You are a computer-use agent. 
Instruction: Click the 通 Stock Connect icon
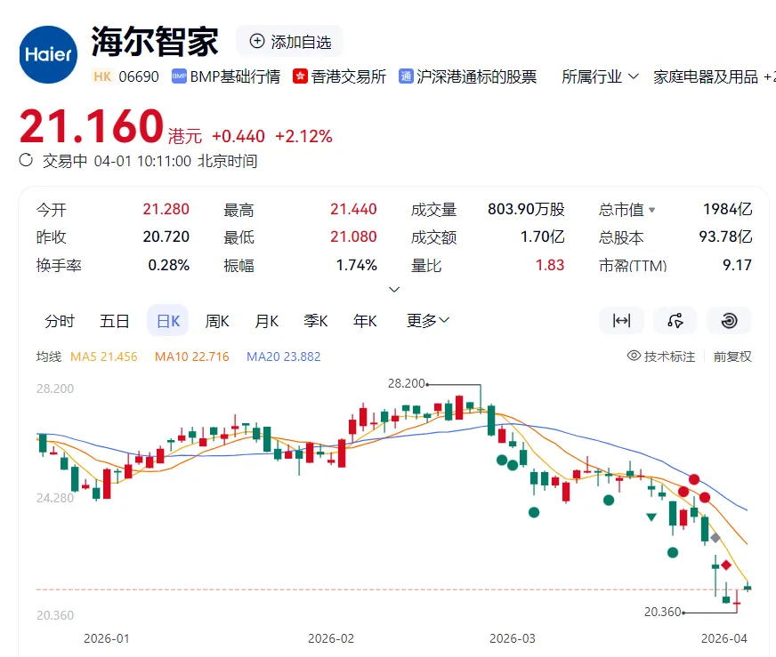pyautogui.click(x=406, y=76)
